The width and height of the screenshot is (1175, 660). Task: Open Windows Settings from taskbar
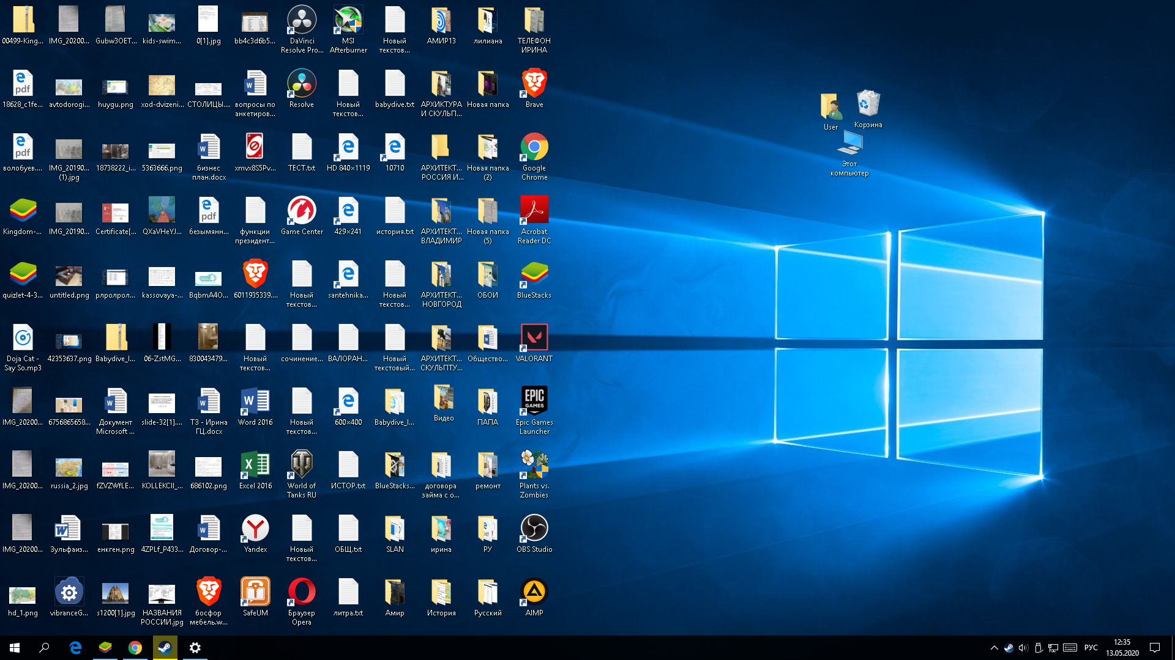[195, 647]
